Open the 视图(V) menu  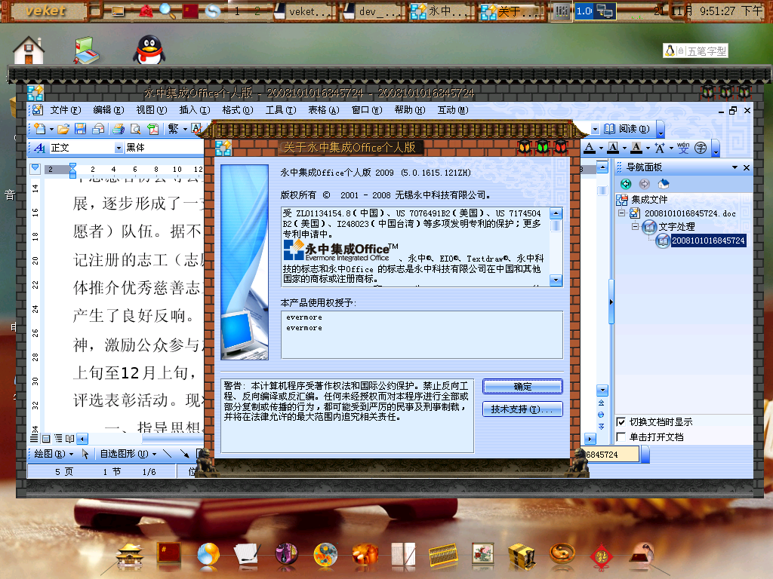(151, 110)
